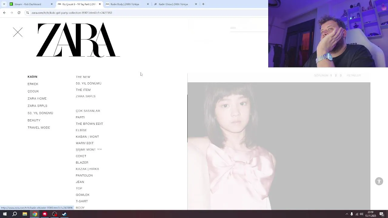Open 50. YIL DÖNÜMÜ submenu link
Screen dimensions: 388x218
[x=89, y=84]
